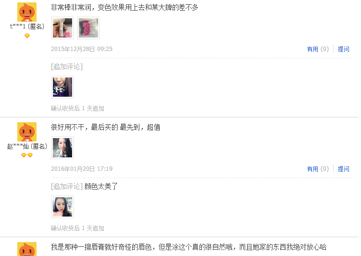Click the 追加评论 label in the first review

pos(67,66)
